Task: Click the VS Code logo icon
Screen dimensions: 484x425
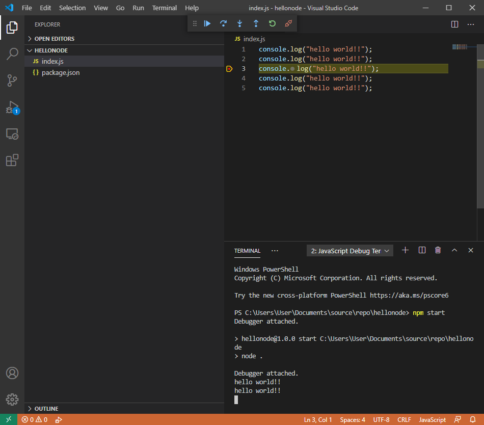Action: pyautogui.click(x=9, y=8)
